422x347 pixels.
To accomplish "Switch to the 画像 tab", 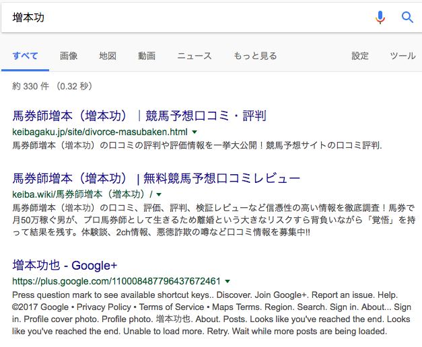I will tap(69, 56).
